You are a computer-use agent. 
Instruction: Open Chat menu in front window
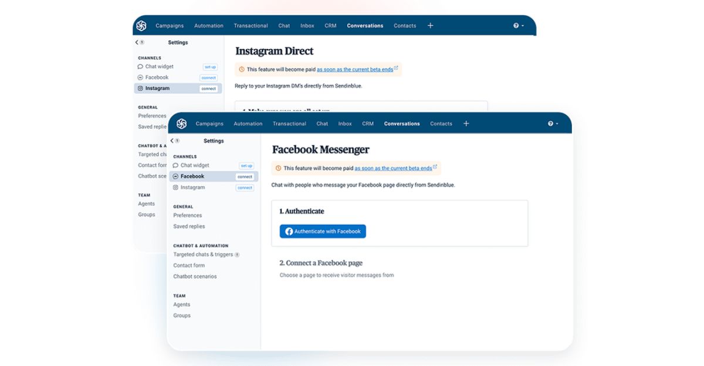click(x=322, y=124)
